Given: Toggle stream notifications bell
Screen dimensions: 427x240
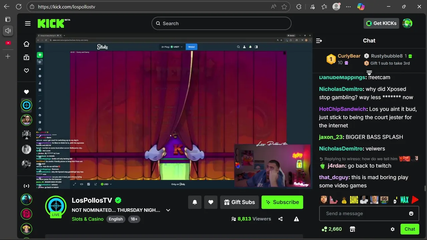Looking at the screenshot, I should (195, 202).
